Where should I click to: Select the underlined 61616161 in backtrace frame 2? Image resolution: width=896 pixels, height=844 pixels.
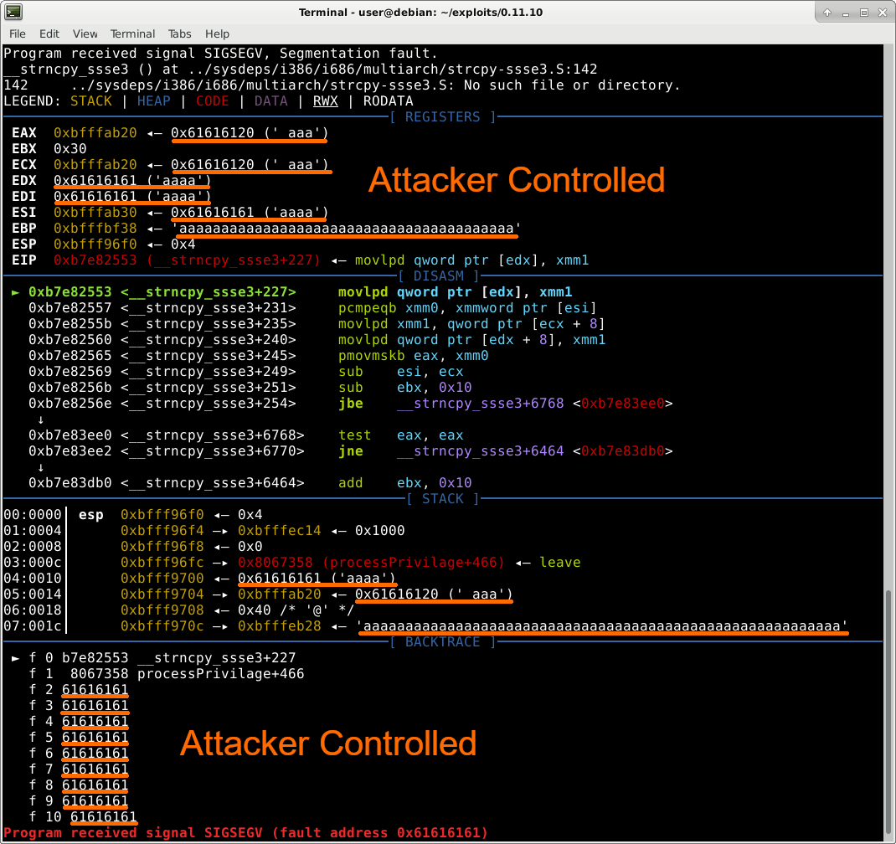click(x=95, y=689)
